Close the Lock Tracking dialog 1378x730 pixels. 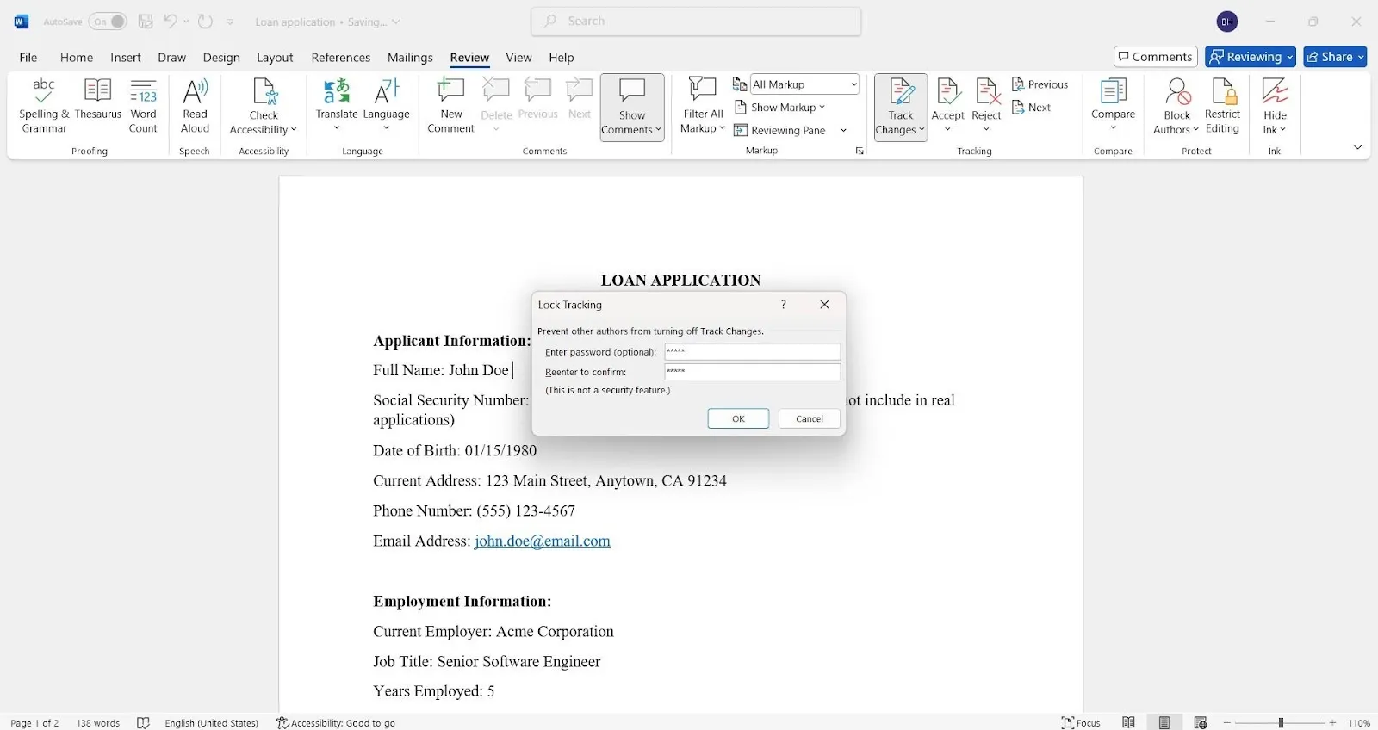pyautogui.click(x=824, y=305)
